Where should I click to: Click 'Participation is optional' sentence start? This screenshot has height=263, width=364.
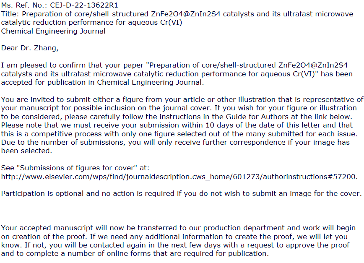pos(42,194)
